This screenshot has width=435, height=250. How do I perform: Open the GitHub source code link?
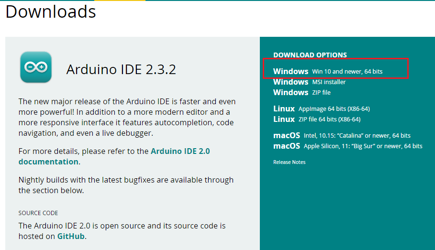pyautogui.click(x=71, y=236)
